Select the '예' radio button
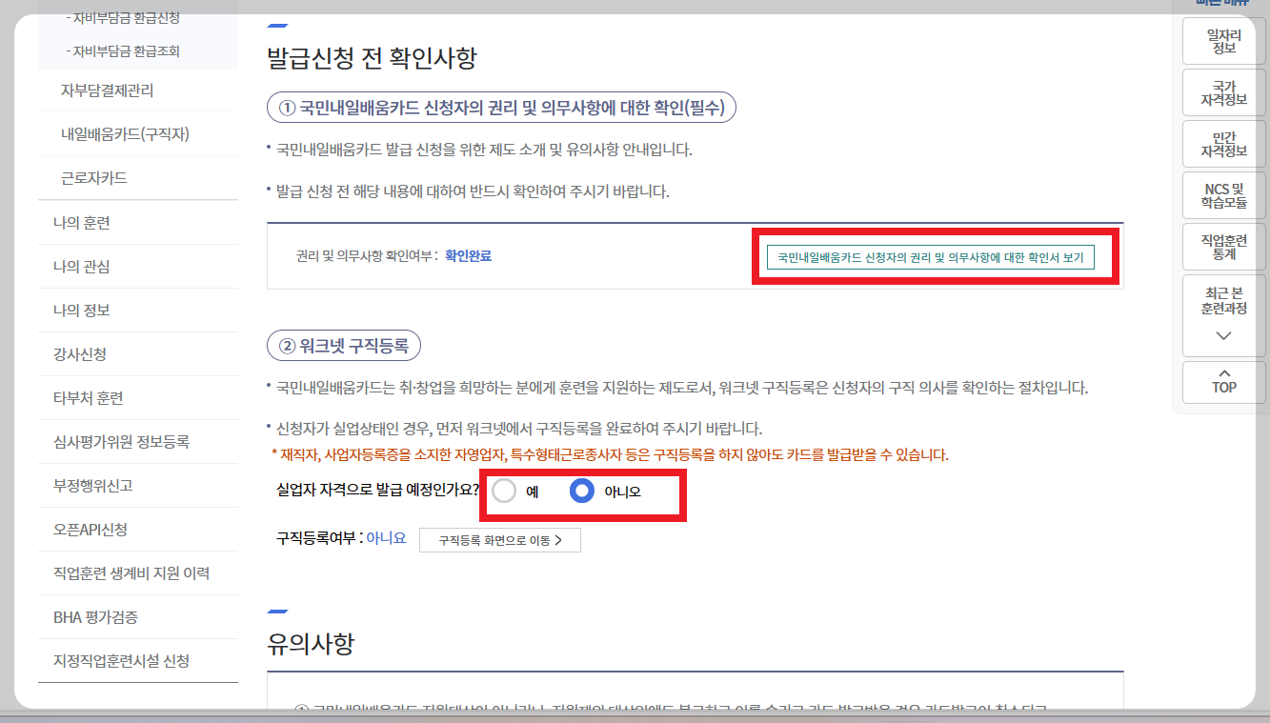Image resolution: width=1270 pixels, height=723 pixels. (x=504, y=491)
